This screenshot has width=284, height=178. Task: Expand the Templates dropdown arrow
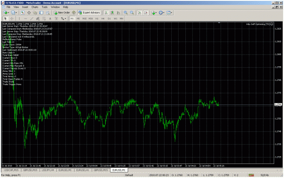[171, 13]
